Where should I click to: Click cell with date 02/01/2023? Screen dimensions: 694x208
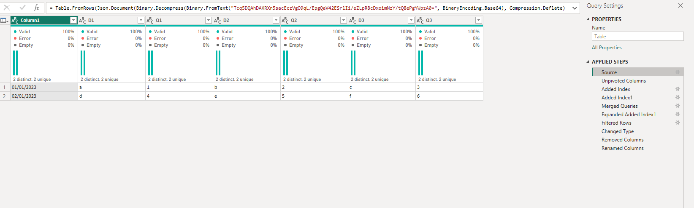44,96
